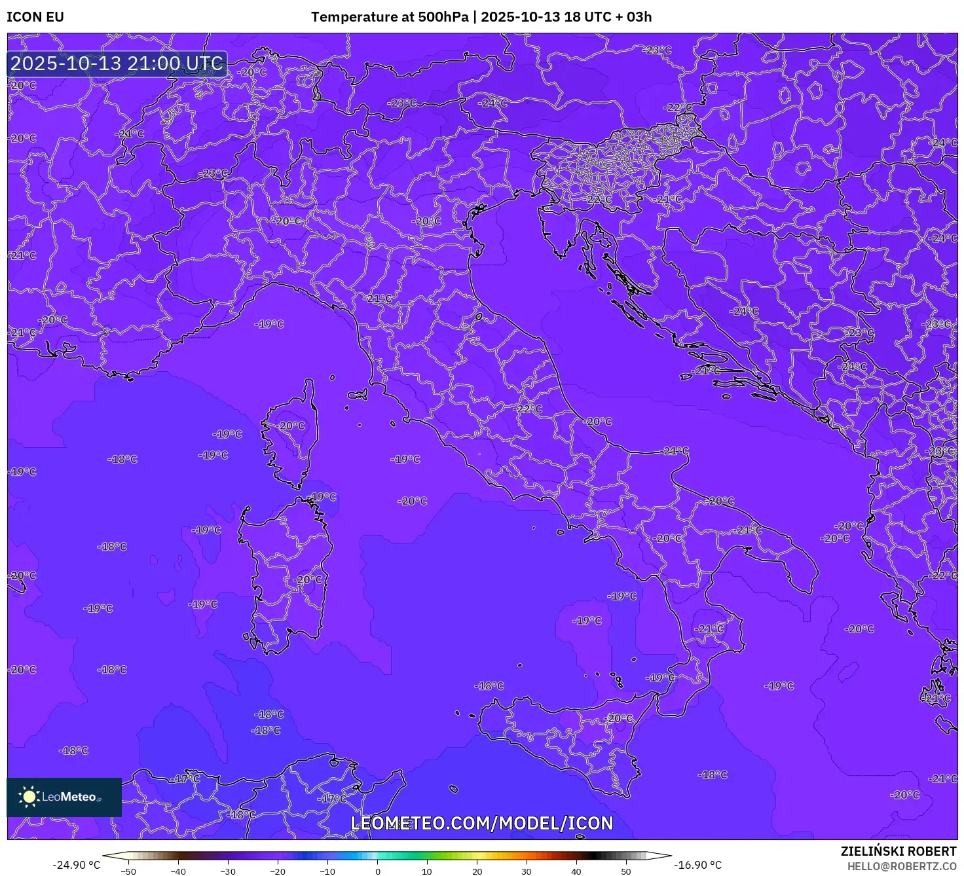Screen dimensions: 964x876
Task: Click the -22°C label in central Italy
Action: click(529, 409)
